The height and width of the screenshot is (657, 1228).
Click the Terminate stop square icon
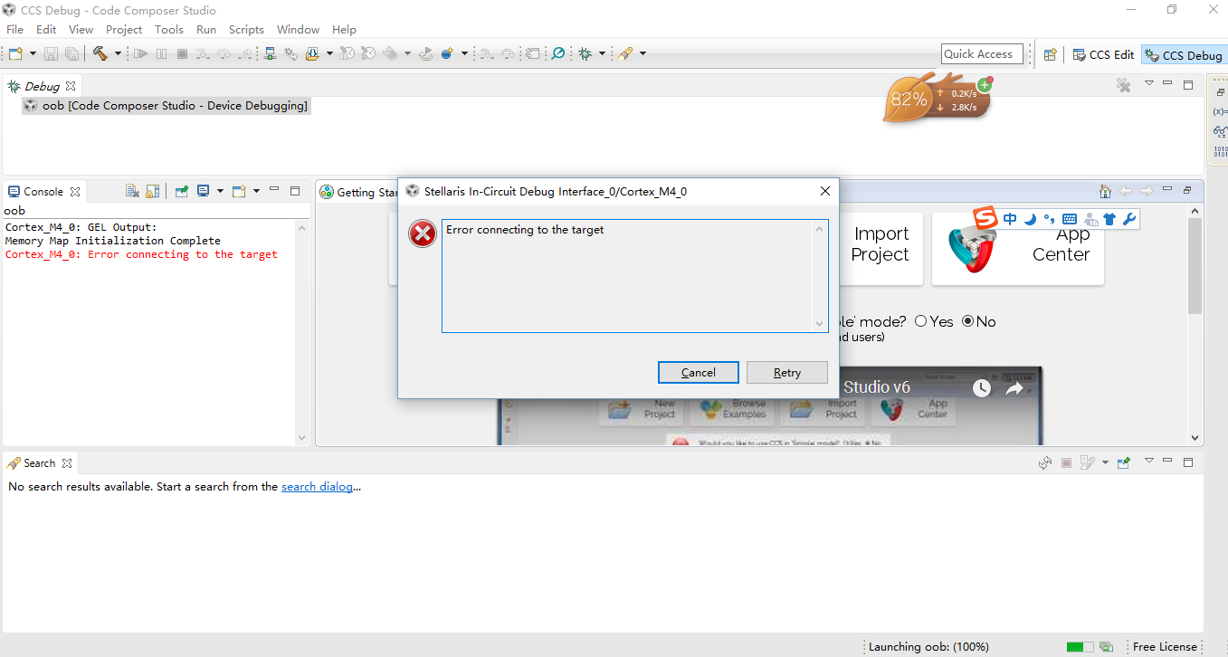coord(182,54)
